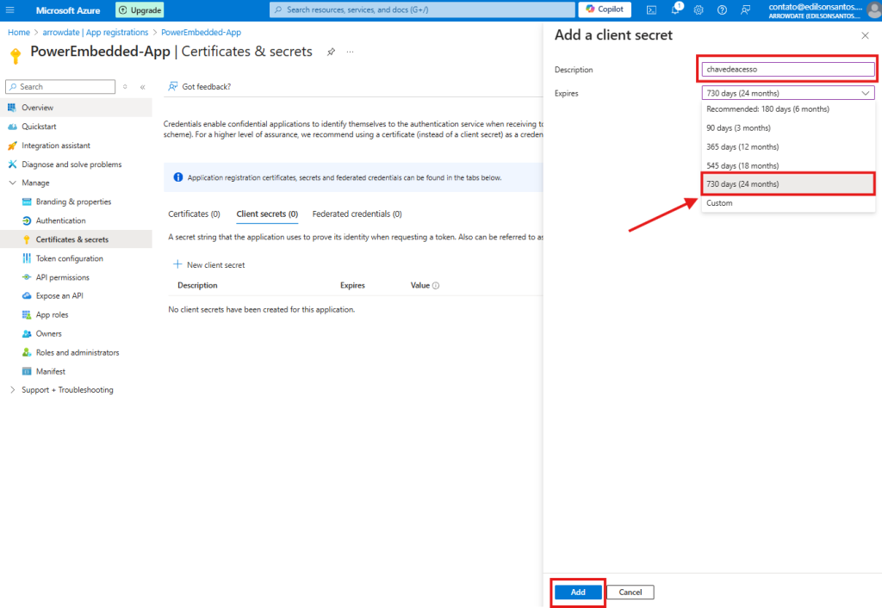Click the Microsoft Azure logo text
This screenshot has width=882, height=608.
point(68,10)
